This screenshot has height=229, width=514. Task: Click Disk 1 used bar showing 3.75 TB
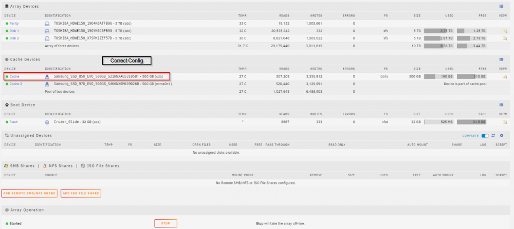click(438, 31)
